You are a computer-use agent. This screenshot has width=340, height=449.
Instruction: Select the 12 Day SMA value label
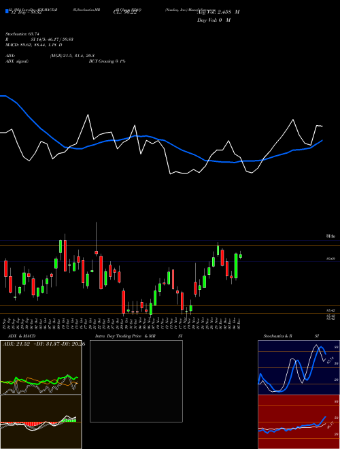(26, 12)
